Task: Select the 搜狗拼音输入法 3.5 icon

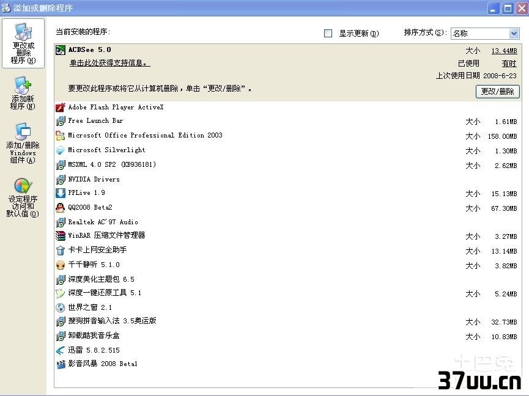Action: tap(61, 321)
